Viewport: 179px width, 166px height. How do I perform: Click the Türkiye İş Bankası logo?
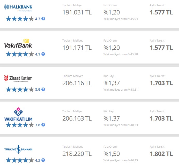click(x=18, y=149)
